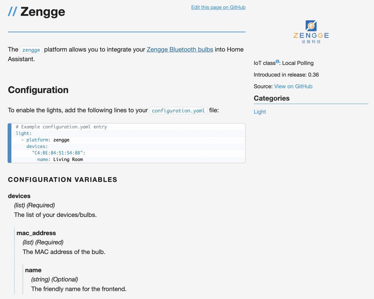Screen dimensions: 374x299
Task: Click the '# Example configuration.yaml entry' comment line
Action: [61, 127]
